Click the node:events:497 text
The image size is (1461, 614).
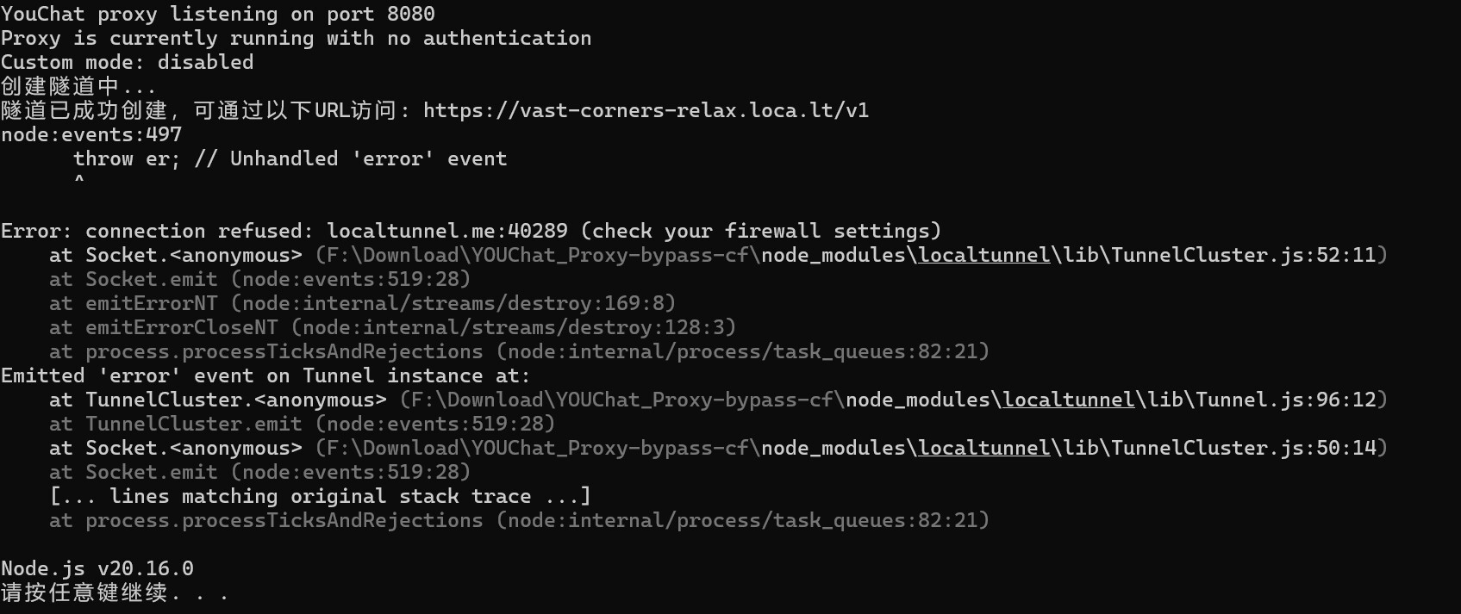click(91, 135)
